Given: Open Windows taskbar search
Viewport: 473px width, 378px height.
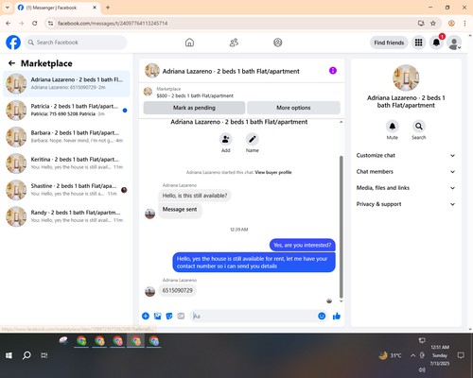Looking at the screenshot, I should (x=26, y=355).
